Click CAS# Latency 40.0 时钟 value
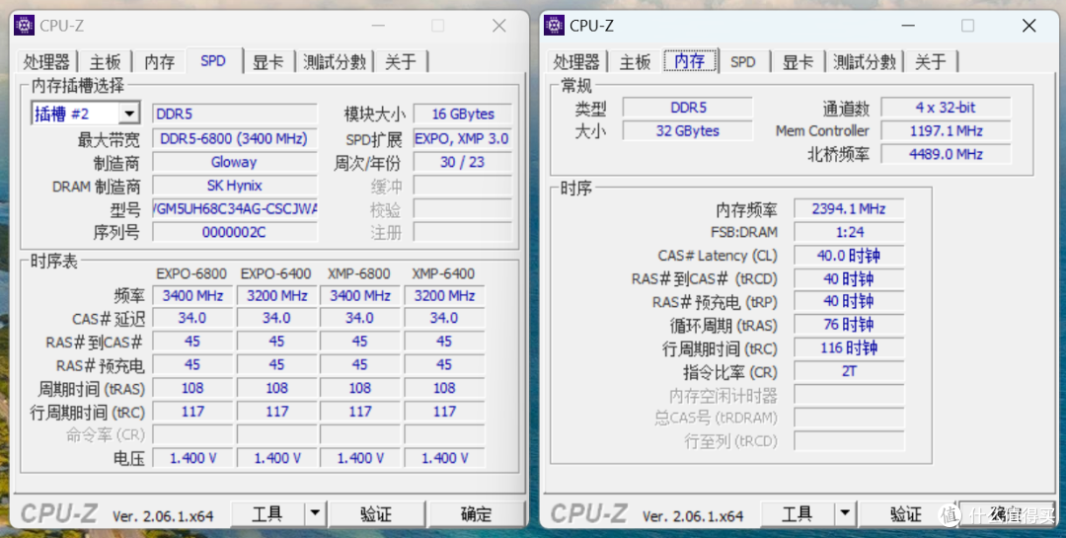This screenshot has width=1066, height=538. click(x=849, y=256)
